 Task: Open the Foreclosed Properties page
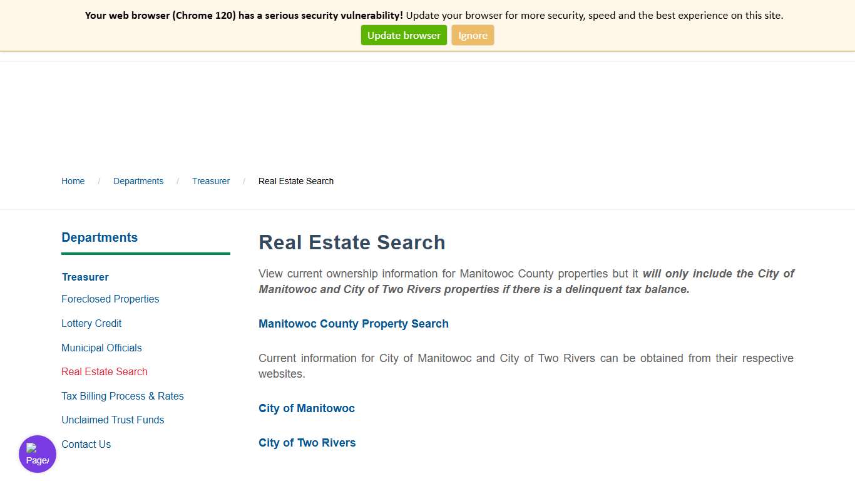[110, 299]
